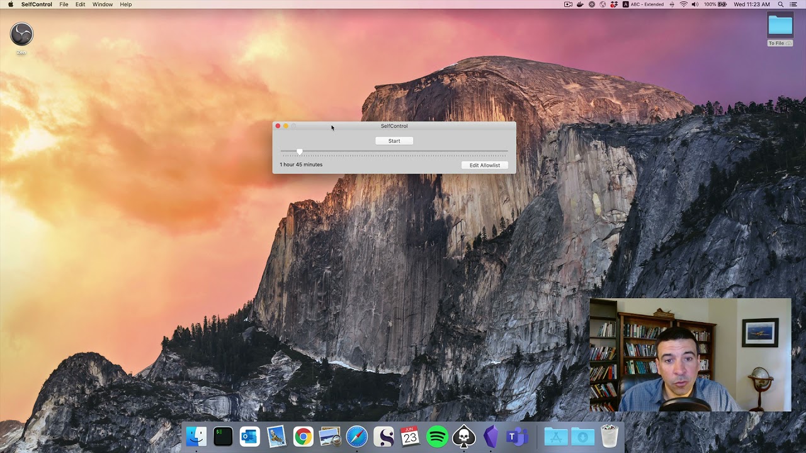806x453 pixels.
Task: Open the Dropbox menu bar icon
Action: tap(613, 4)
